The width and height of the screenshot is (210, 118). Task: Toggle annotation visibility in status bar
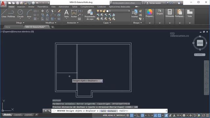tap(166, 115)
